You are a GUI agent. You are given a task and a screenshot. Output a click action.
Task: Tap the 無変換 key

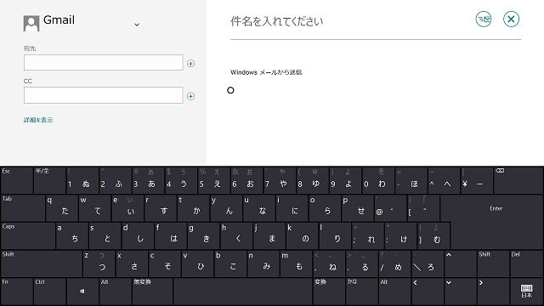(x=152, y=291)
